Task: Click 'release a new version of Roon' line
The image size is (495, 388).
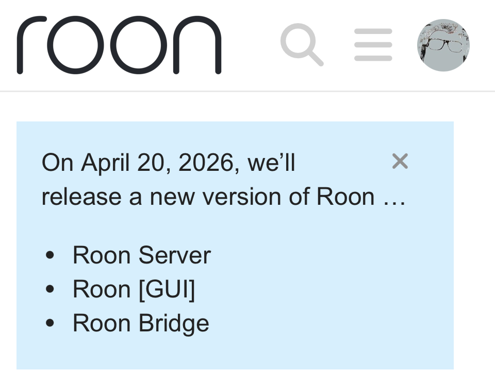Action: click(x=208, y=197)
